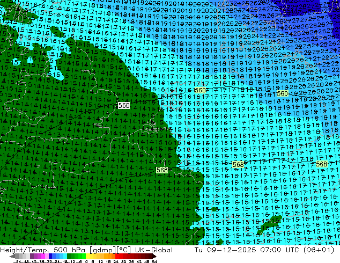
Task: Click the '[gdmp]' unit label in the title
Action: (102, 250)
